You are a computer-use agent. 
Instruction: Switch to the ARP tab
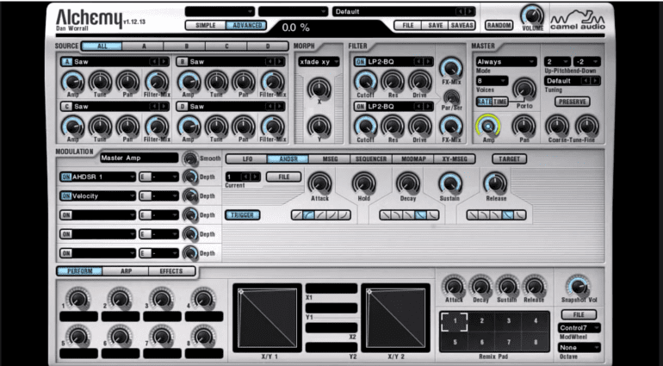(x=126, y=271)
